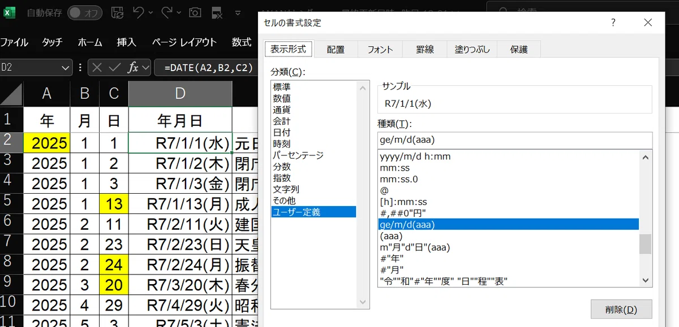Select column D header

tap(180, 94)
